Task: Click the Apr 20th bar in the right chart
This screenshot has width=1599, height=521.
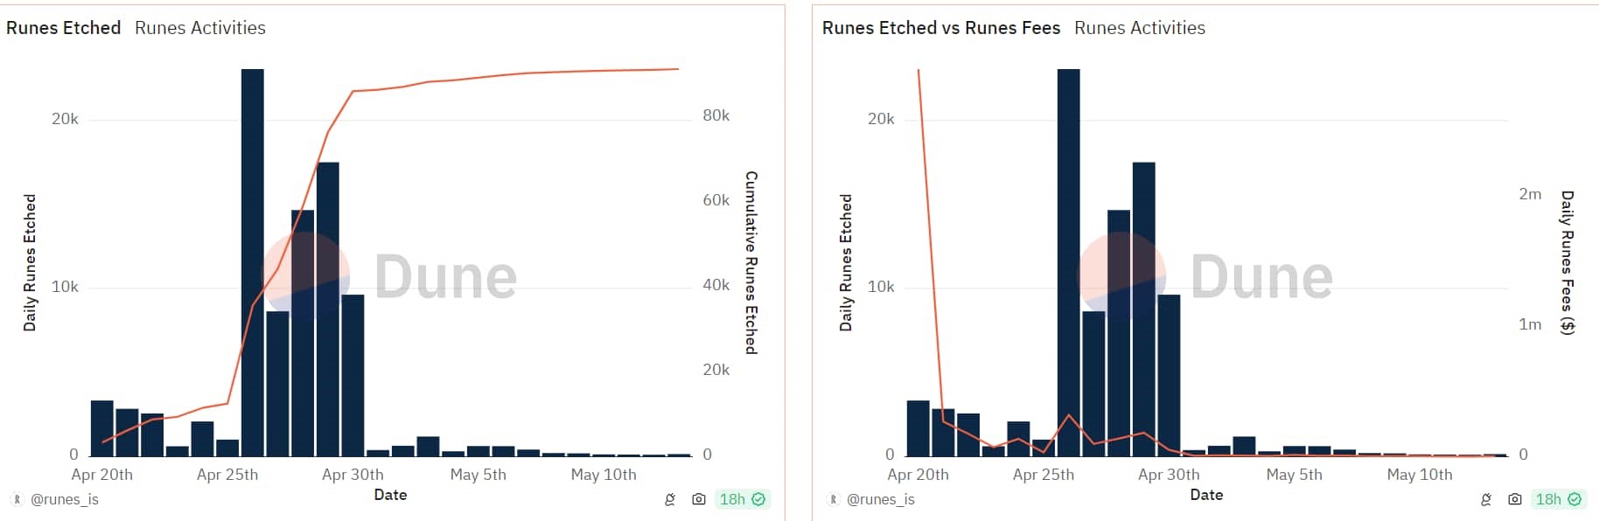Action: (918, 428)
